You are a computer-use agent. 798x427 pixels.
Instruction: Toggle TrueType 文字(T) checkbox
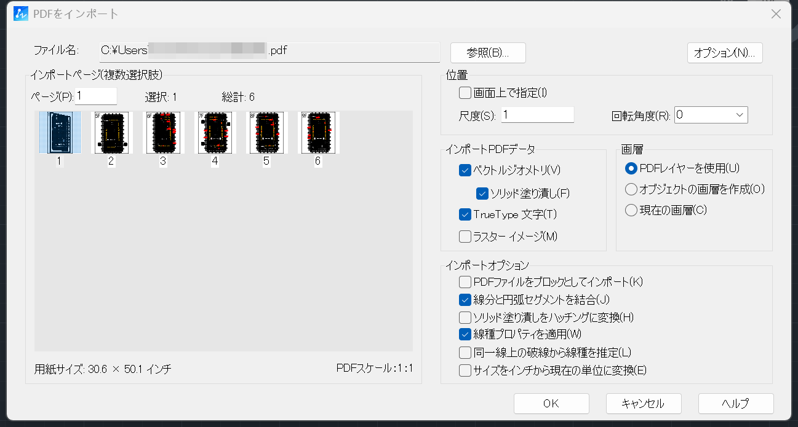(x=465, y=214)
